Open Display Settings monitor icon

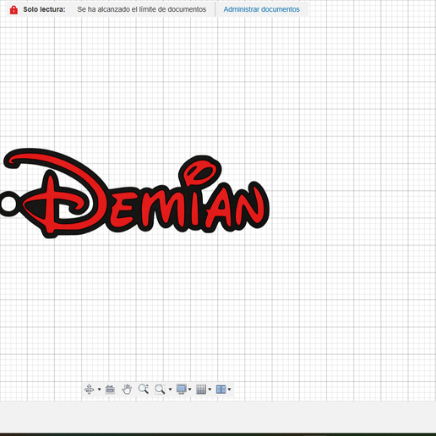(182, 390)
